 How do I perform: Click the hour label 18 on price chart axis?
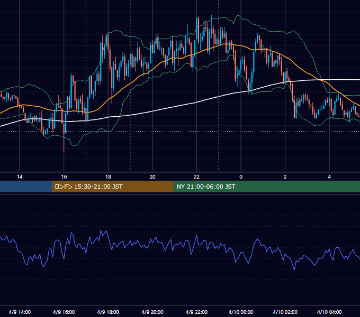pyautogui.click(x=108, y=177)
